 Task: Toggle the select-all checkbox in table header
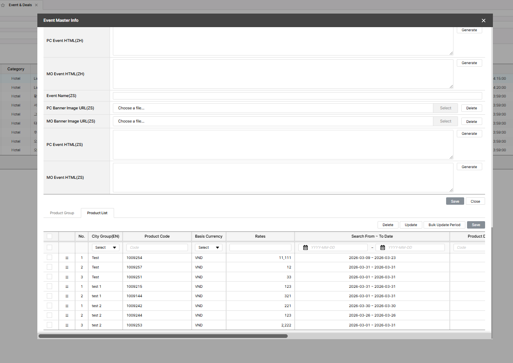click(50, 236)
